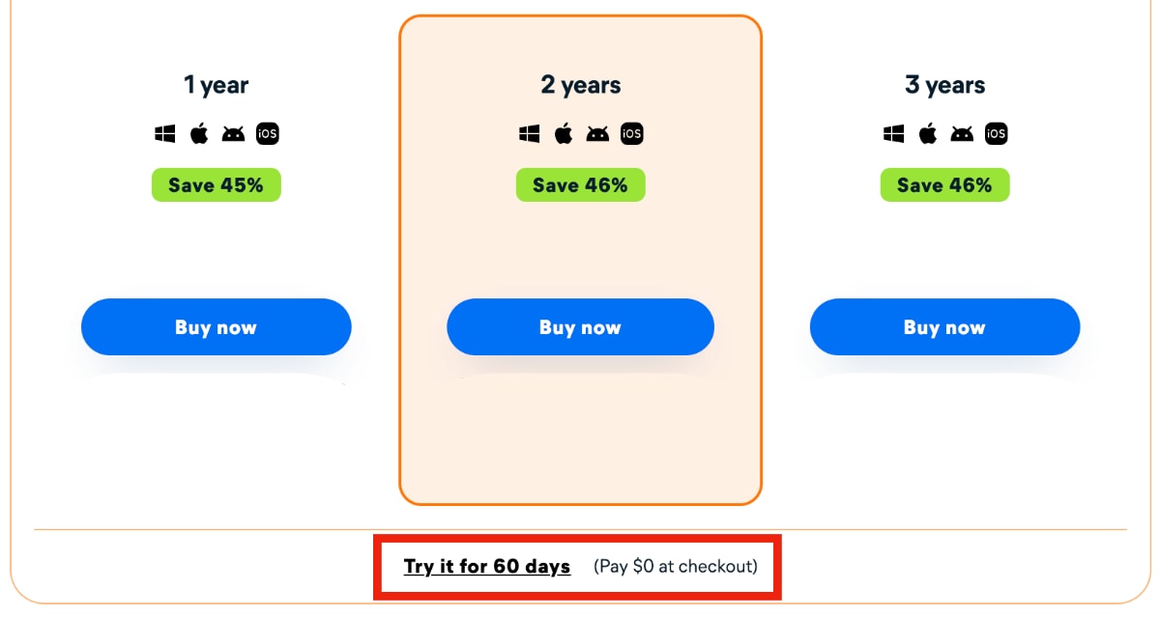Select the 2 years plan heading

[x=581, y=85]
